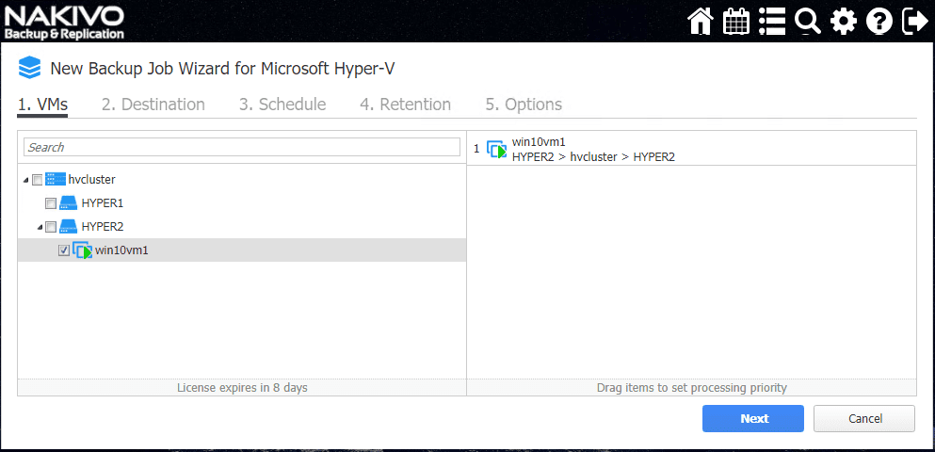Viewport: 935px width, 452px height.
Task: Click the wizard title 'New Backup Job Wizard for Microsoft Hyper-V'
Action: (x=222, y=69)
